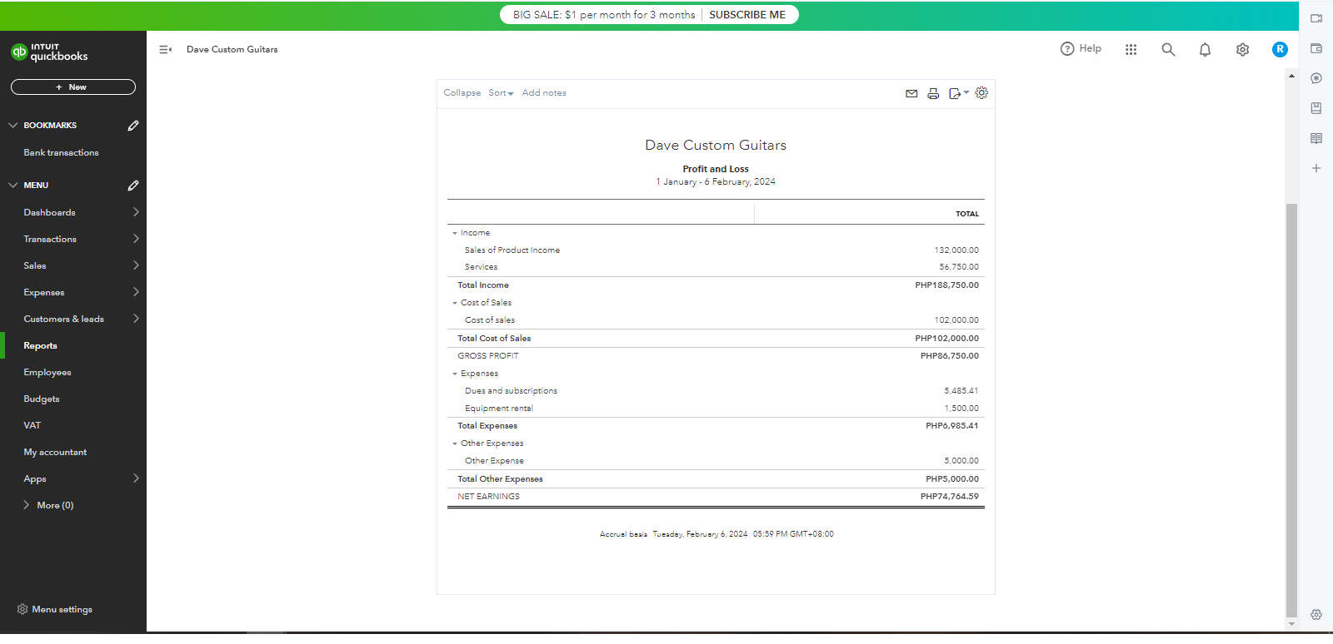Email the Profit and Loss report

click(x=911, y=94)
